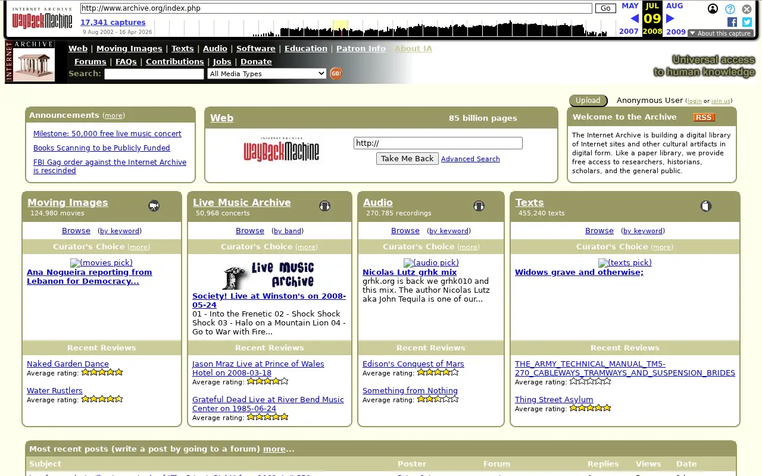
Task: Open the Donate submenu link
Action: click(256, 62)
